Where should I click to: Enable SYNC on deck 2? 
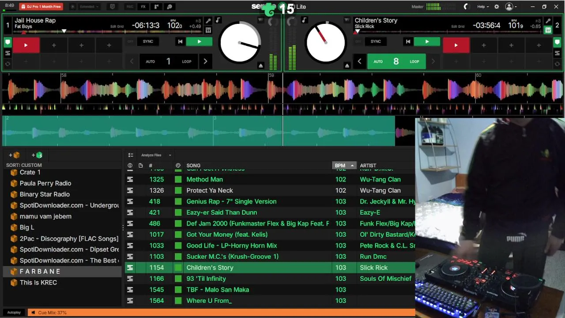pos(376,42)
